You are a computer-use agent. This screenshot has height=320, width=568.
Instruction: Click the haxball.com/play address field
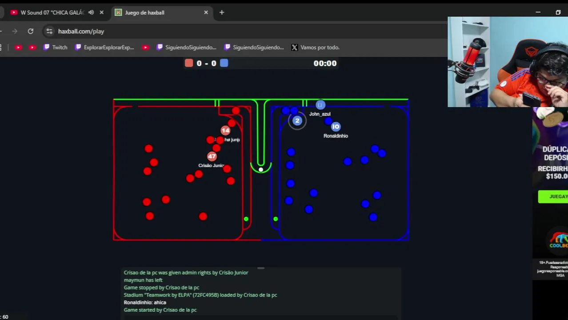tap(81, 31)
